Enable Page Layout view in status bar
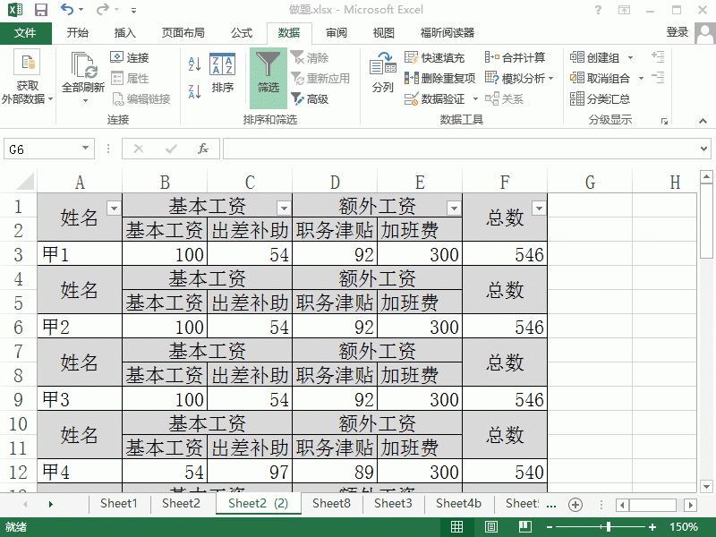This screenshot has height=537, width=716. [490, 528]
